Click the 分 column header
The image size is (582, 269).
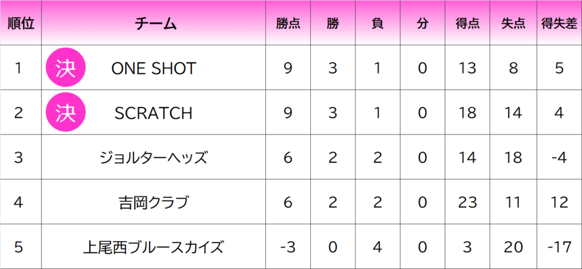[x=422, y=23]
